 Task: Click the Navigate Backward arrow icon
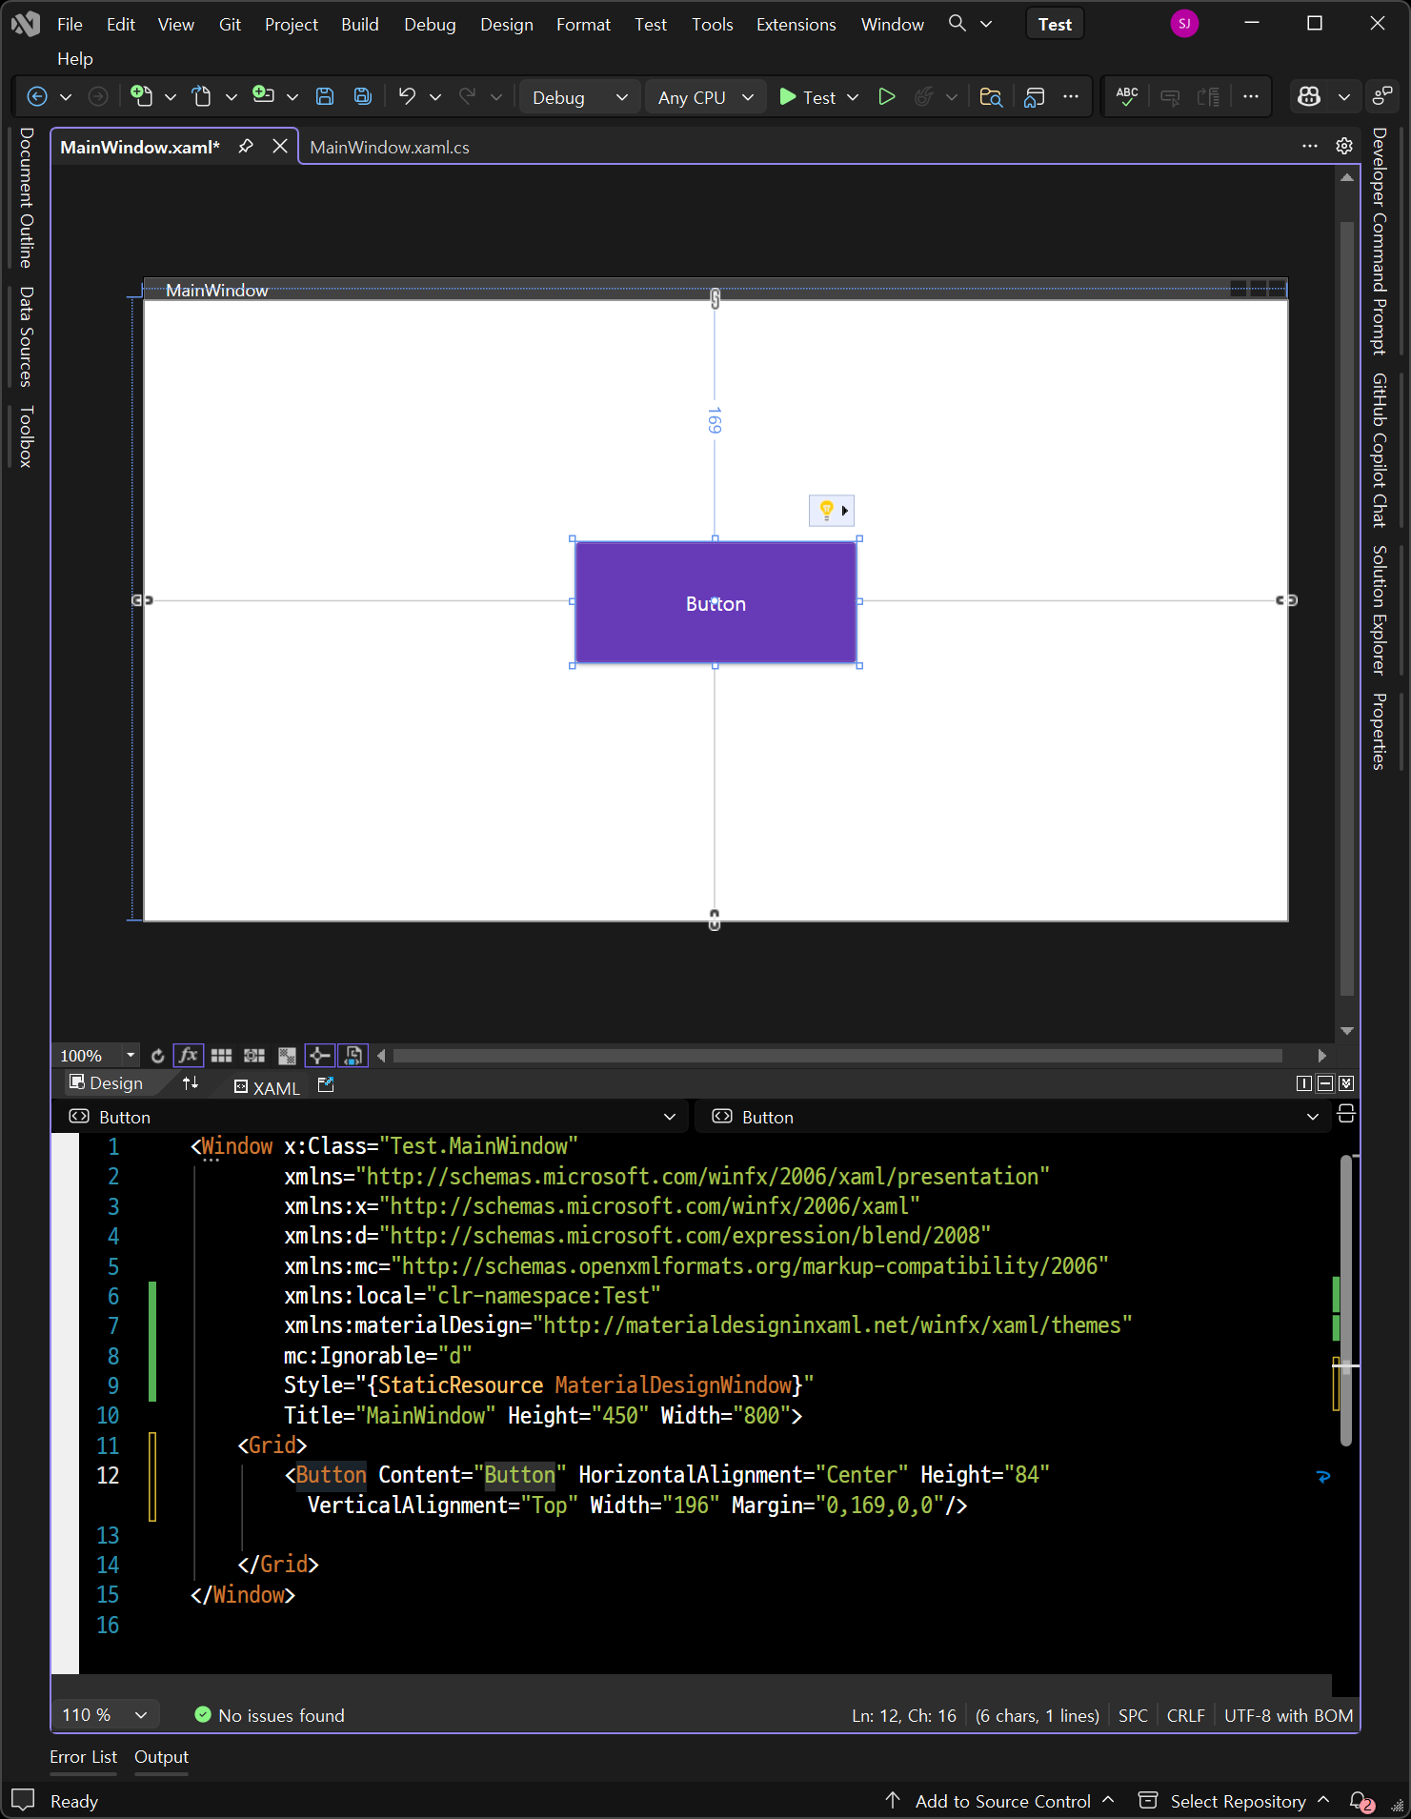(x=37, y=97)
